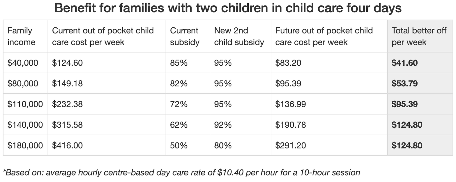Select the $40,000 family income cell

[x=23, y=63]
